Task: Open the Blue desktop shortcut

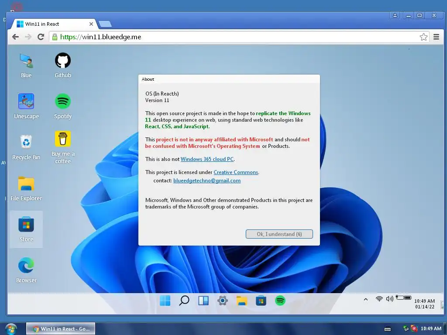Action: pyautogui.click(x=26, y=65)
